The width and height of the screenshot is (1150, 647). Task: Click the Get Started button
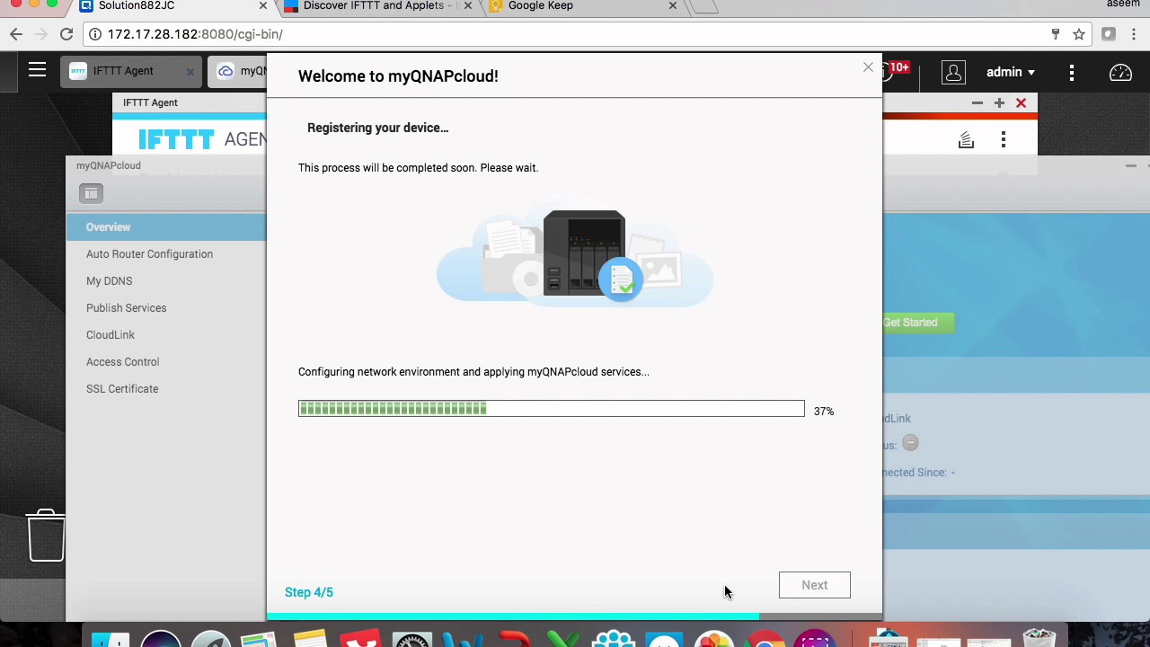tap(917, 323)
